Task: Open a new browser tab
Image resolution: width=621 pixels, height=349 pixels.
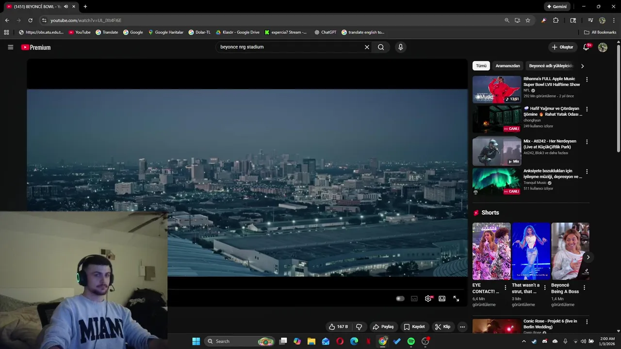Action: tap(85, 6)
